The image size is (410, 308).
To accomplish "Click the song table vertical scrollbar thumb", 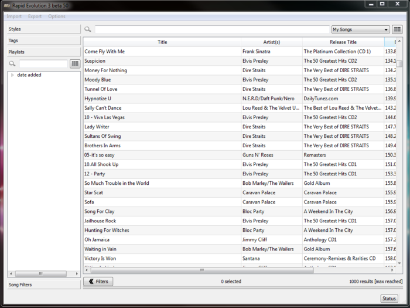I will pyautogui.click(x=399, y=63).
